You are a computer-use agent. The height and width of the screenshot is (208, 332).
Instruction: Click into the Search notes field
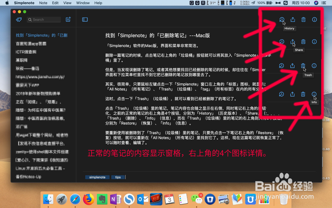coord(44,20)
